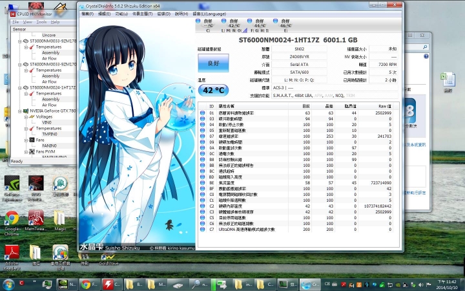Screen dimensions: 465x291
Task: Click status orb for attribute ID 01
Action: coord(203,113)
